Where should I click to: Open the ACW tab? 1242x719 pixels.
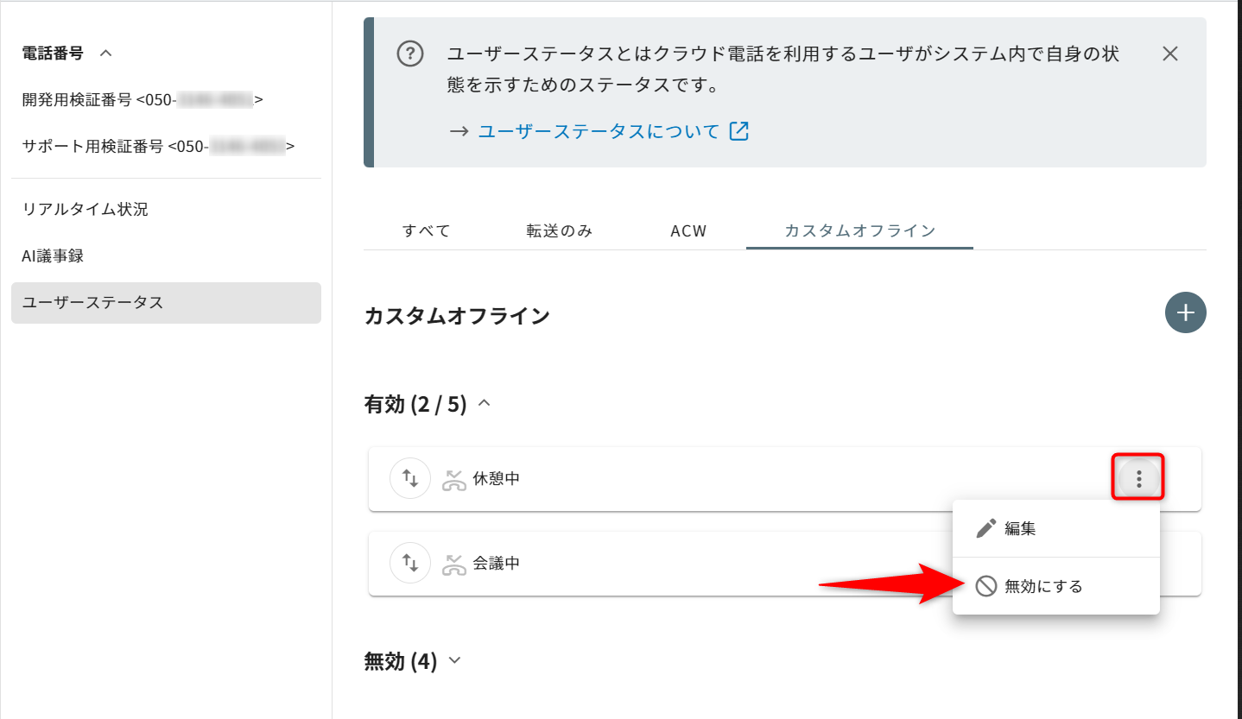pos(688,230)
